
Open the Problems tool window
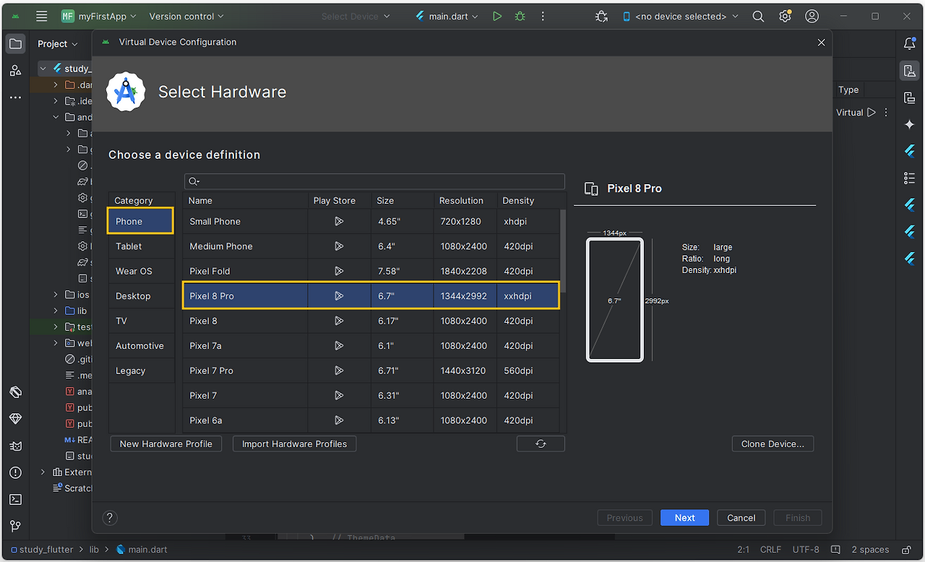coord(16,472)
